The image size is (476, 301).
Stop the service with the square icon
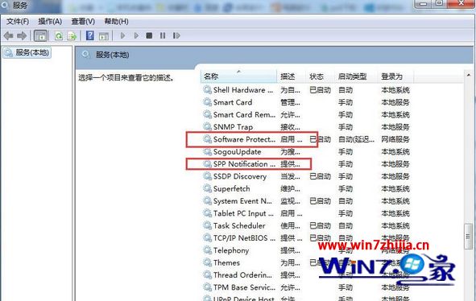[x=149, y=35]
